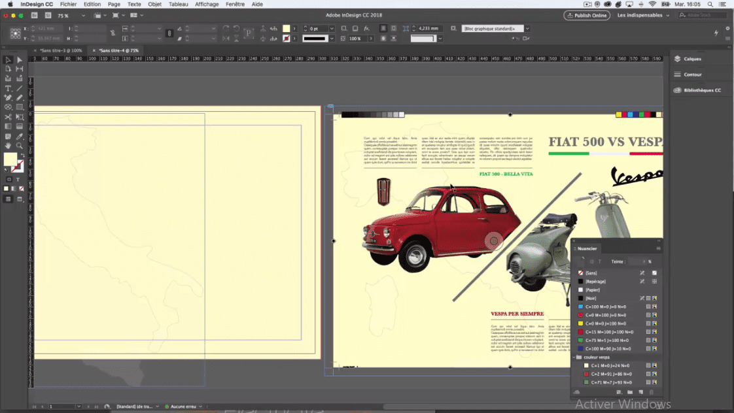Activate the Hand tool
Screen dimensions: 734x413
8,145
